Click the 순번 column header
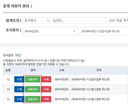Viewport: 128px width, 104px height. 8,70
